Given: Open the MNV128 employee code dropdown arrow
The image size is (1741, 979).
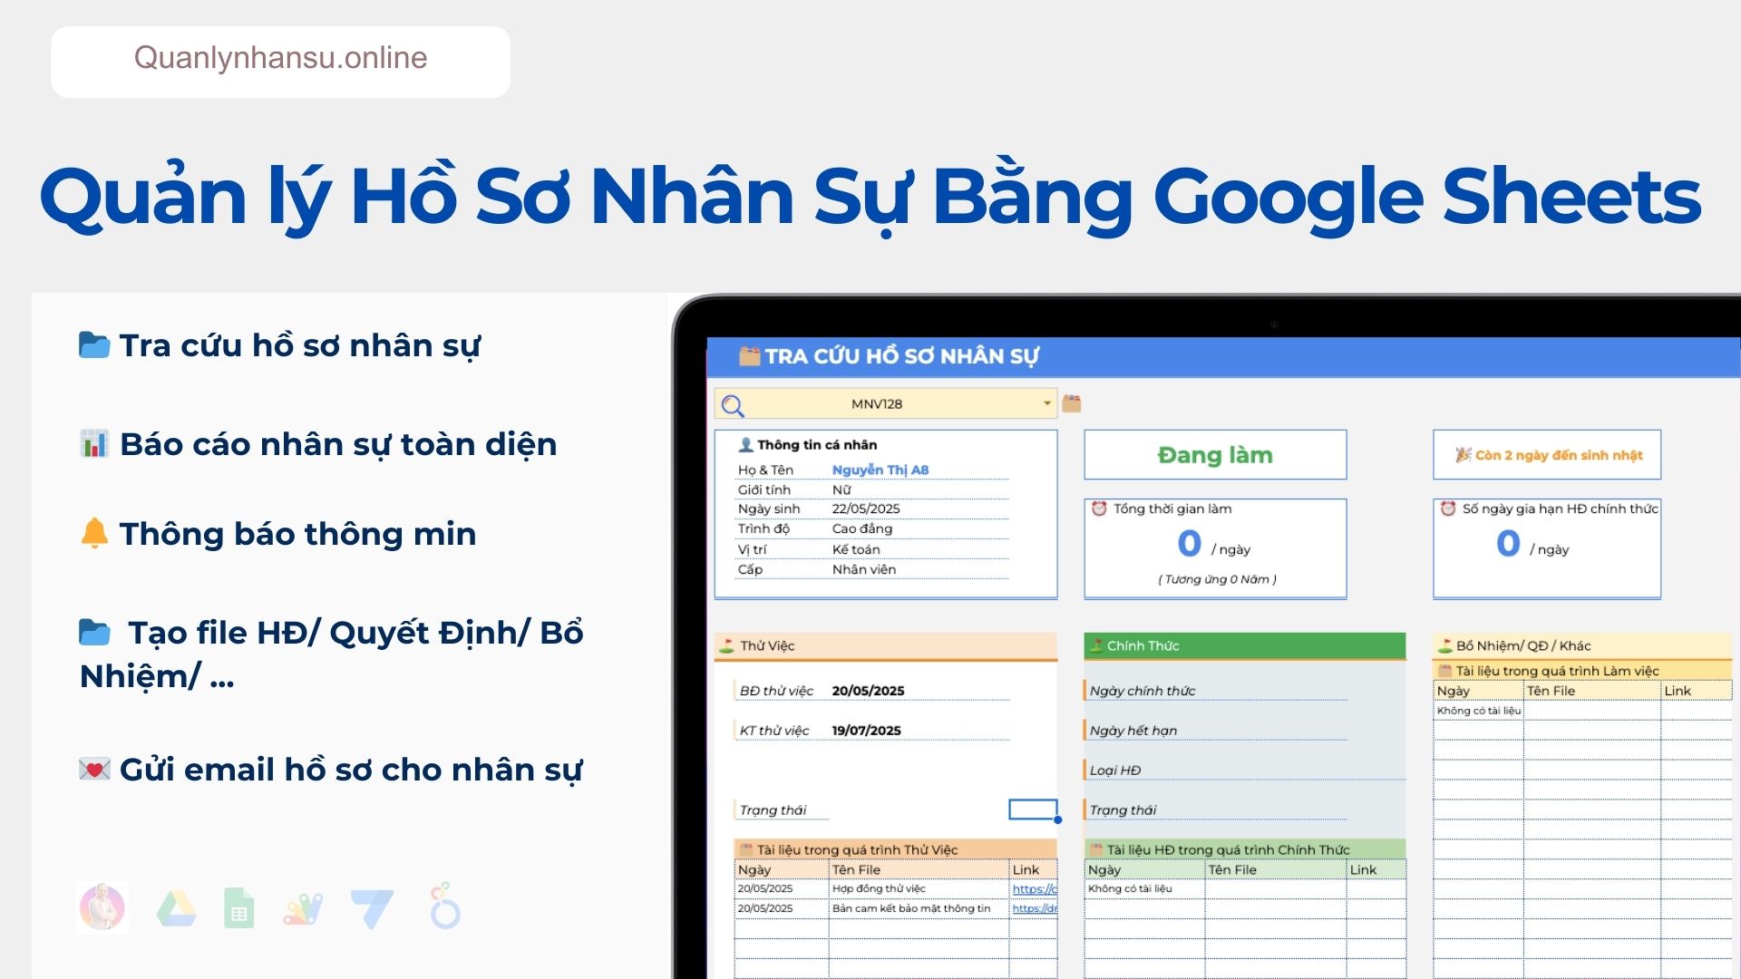Looking at the screenshot, I should click(1046, 403).
